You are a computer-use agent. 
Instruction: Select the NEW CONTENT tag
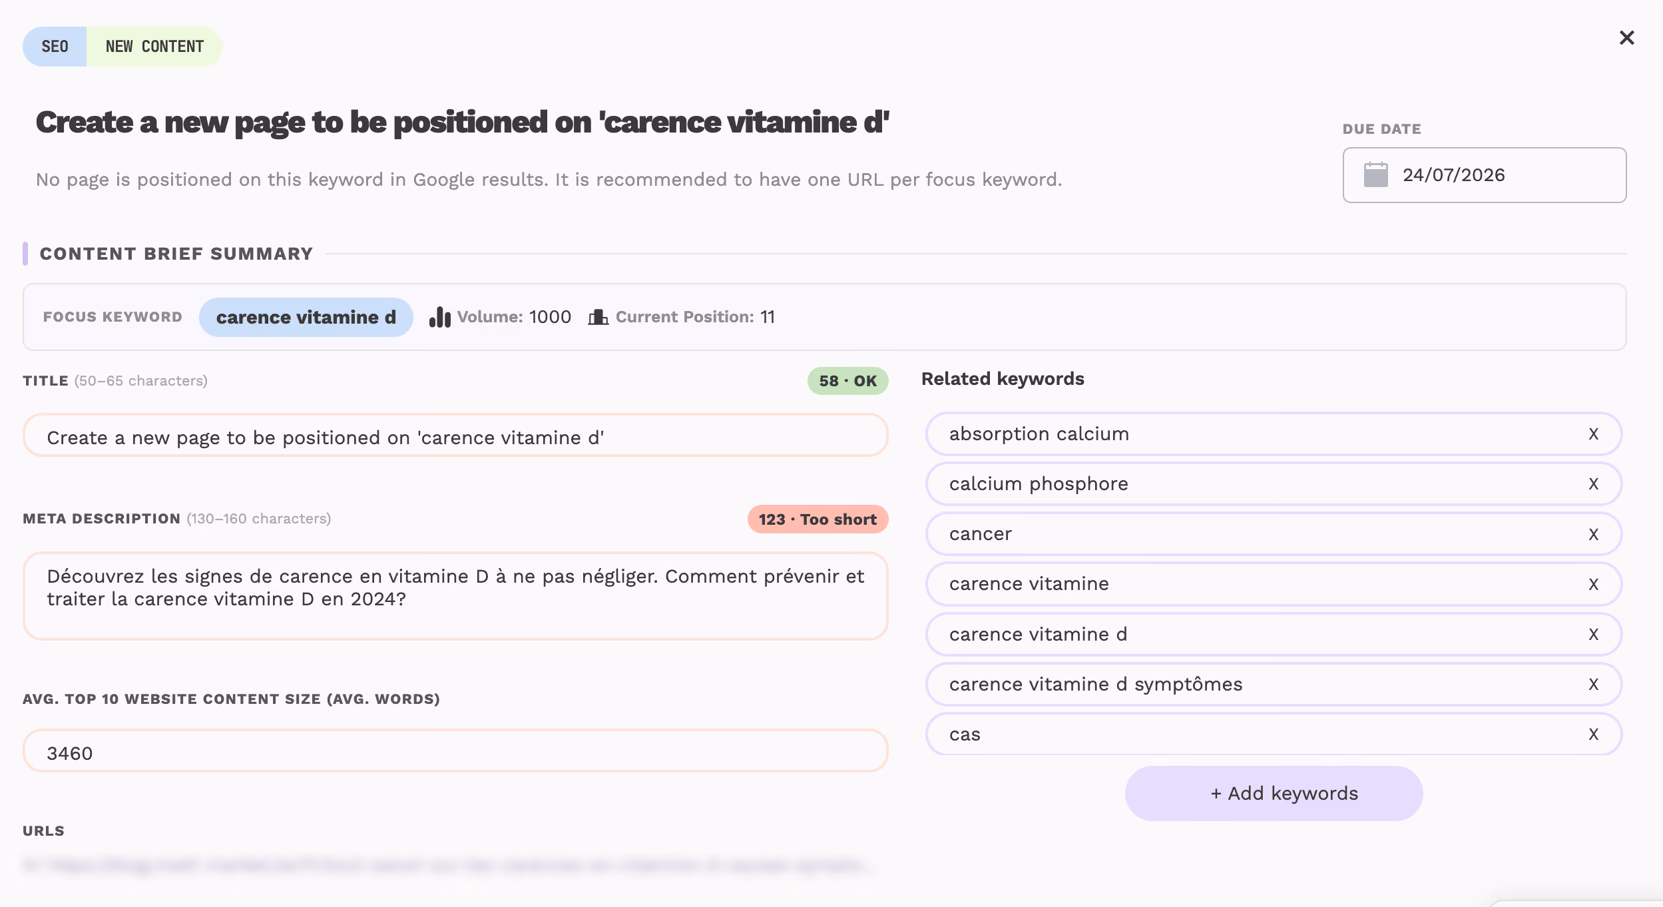[x=154, y=47]
